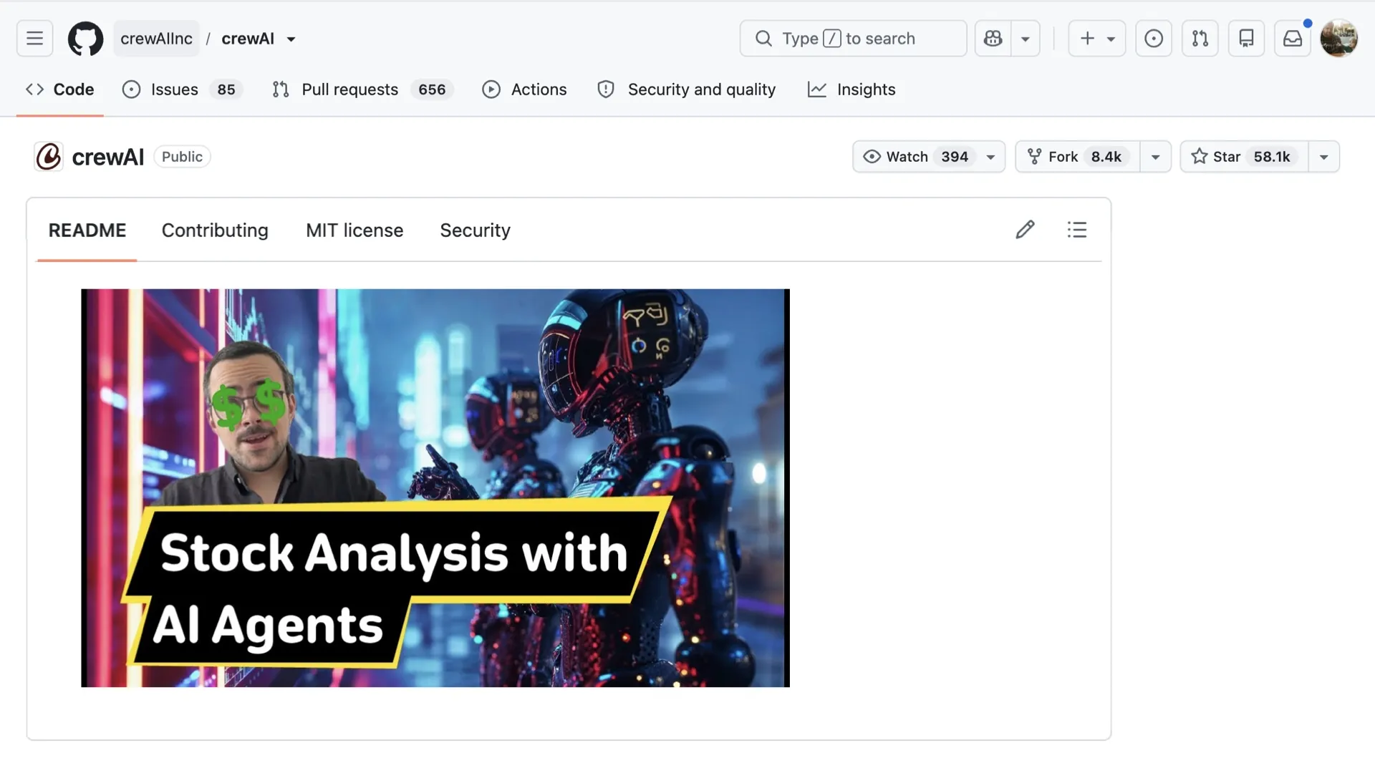Open the Insights tab
1375x773 pixels.
(851, 89)
